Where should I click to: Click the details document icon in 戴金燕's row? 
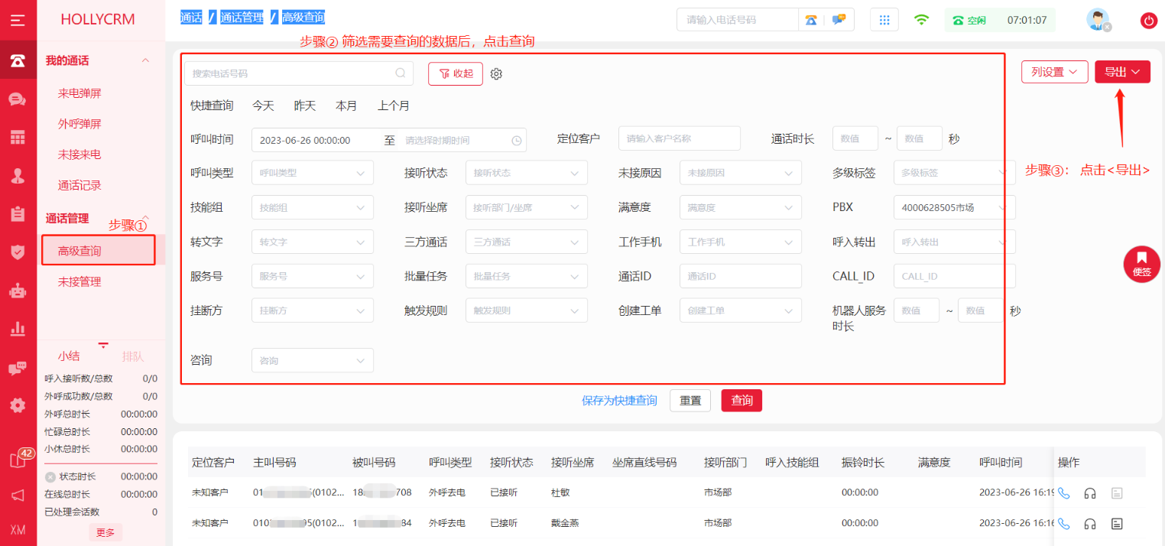1117,524
